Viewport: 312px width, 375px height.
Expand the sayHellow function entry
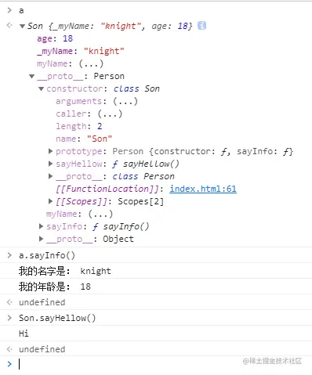[x=51, y=164]
